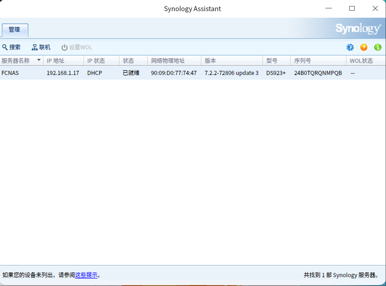The image size is (386, 286).
Task: Click the green info icon
Action: 378,47
